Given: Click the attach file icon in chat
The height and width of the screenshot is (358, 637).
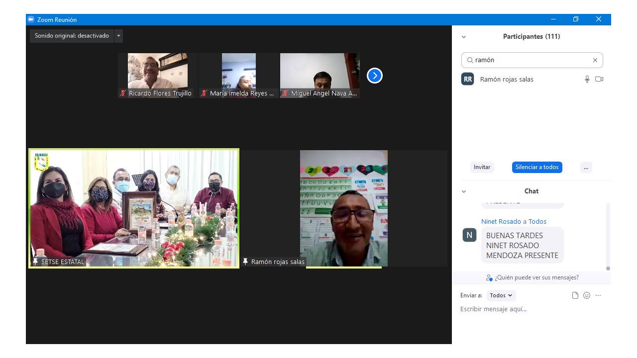Looking at the screenshot, I should pos(575,295).
